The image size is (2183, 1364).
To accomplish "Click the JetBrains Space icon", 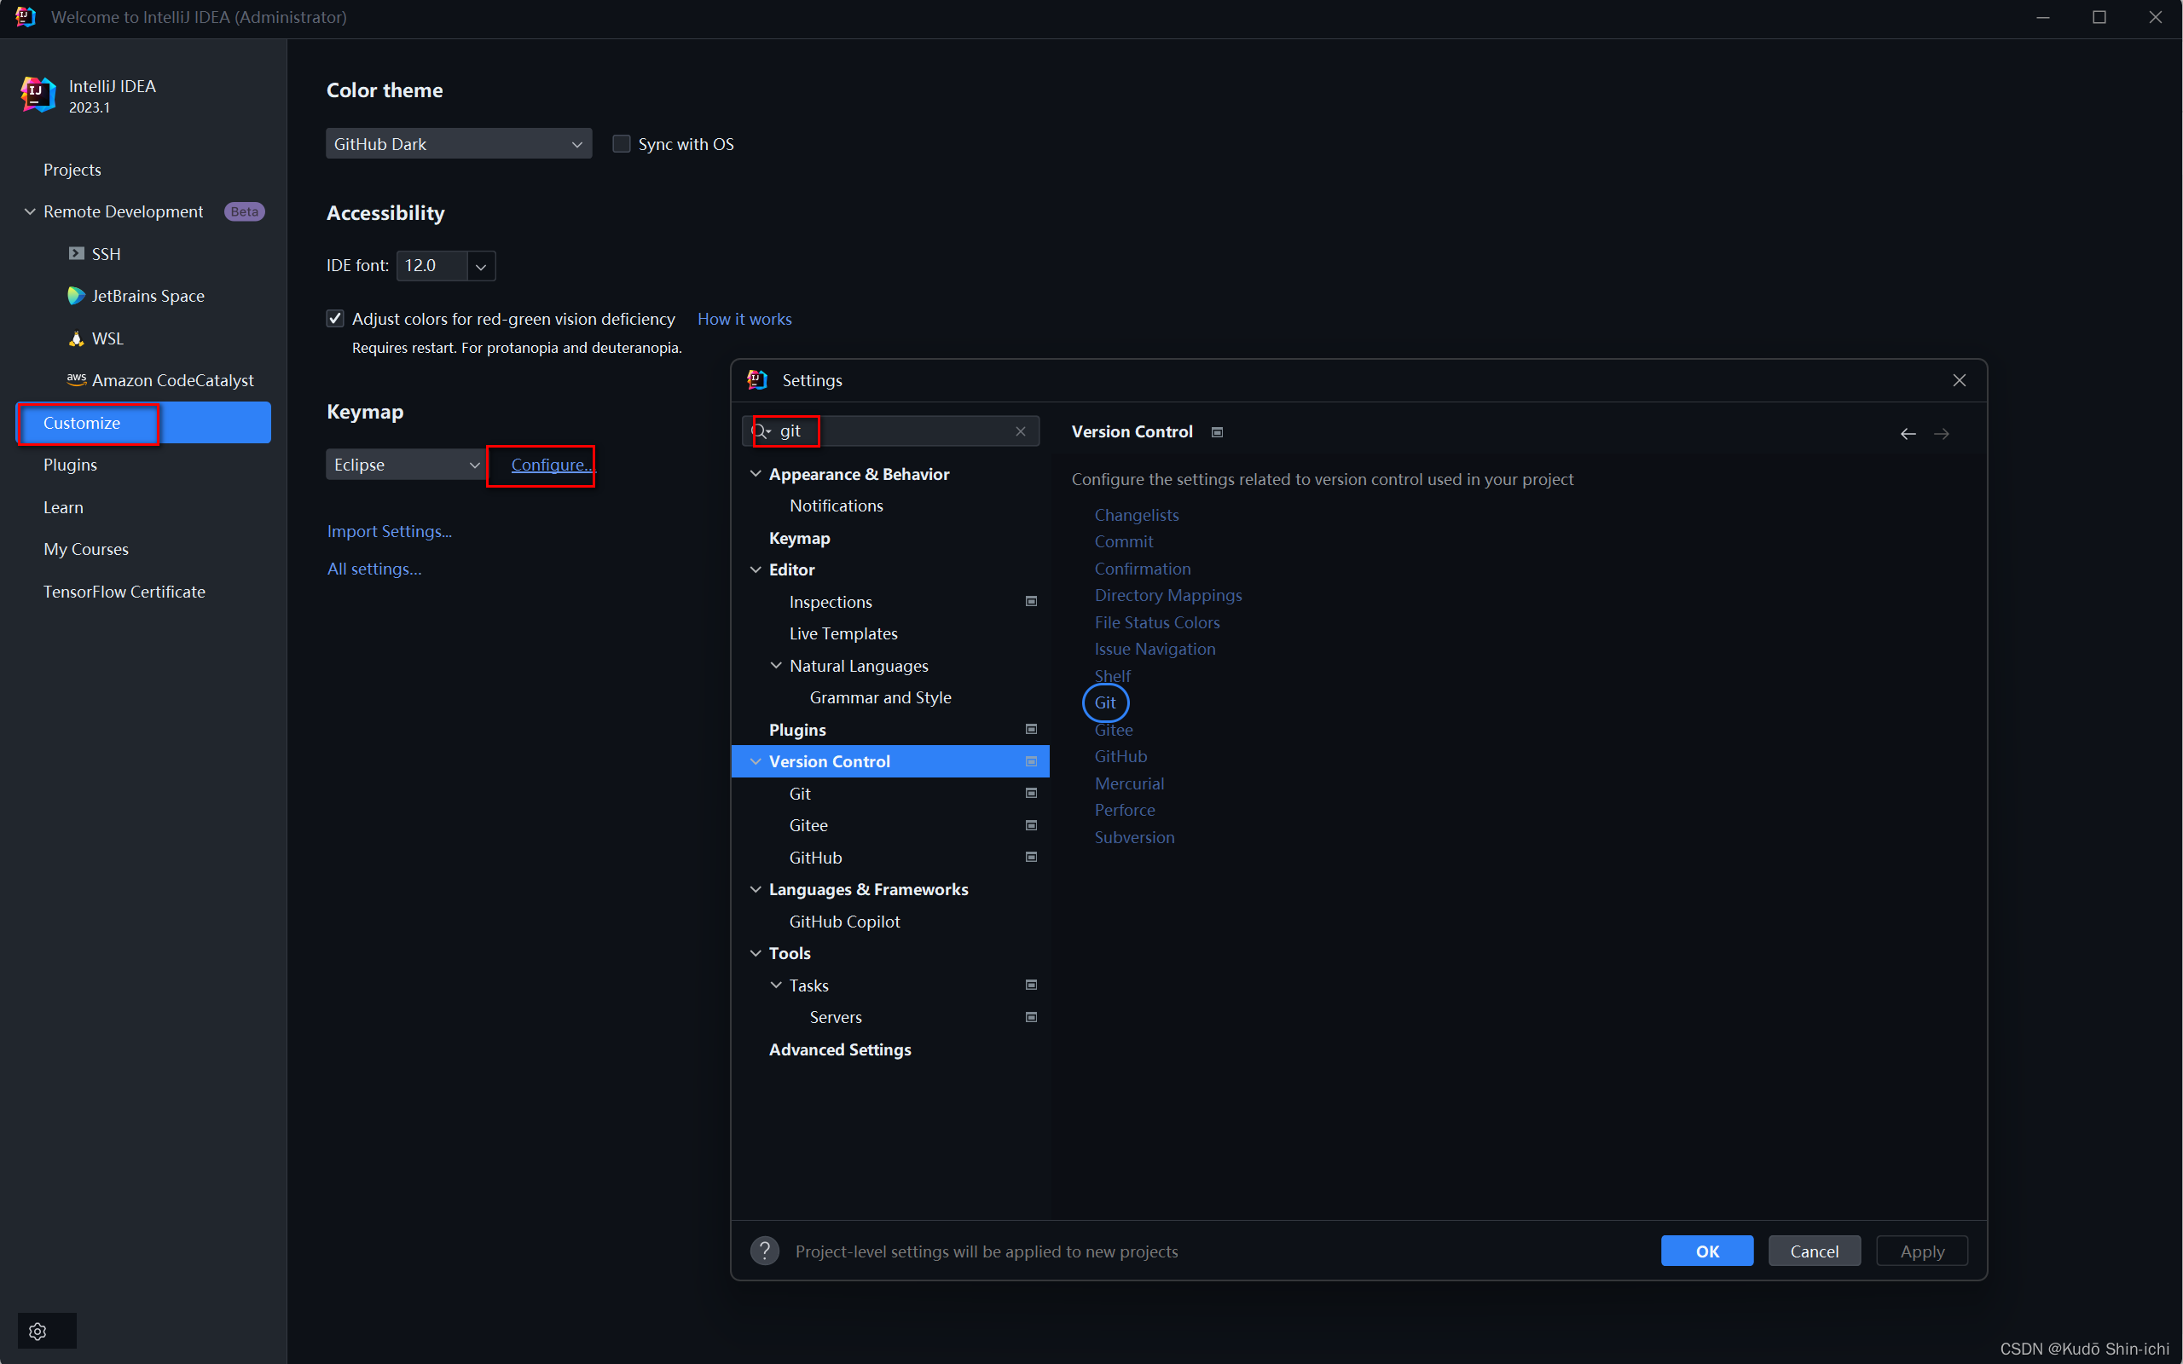I will coord(77,296).
